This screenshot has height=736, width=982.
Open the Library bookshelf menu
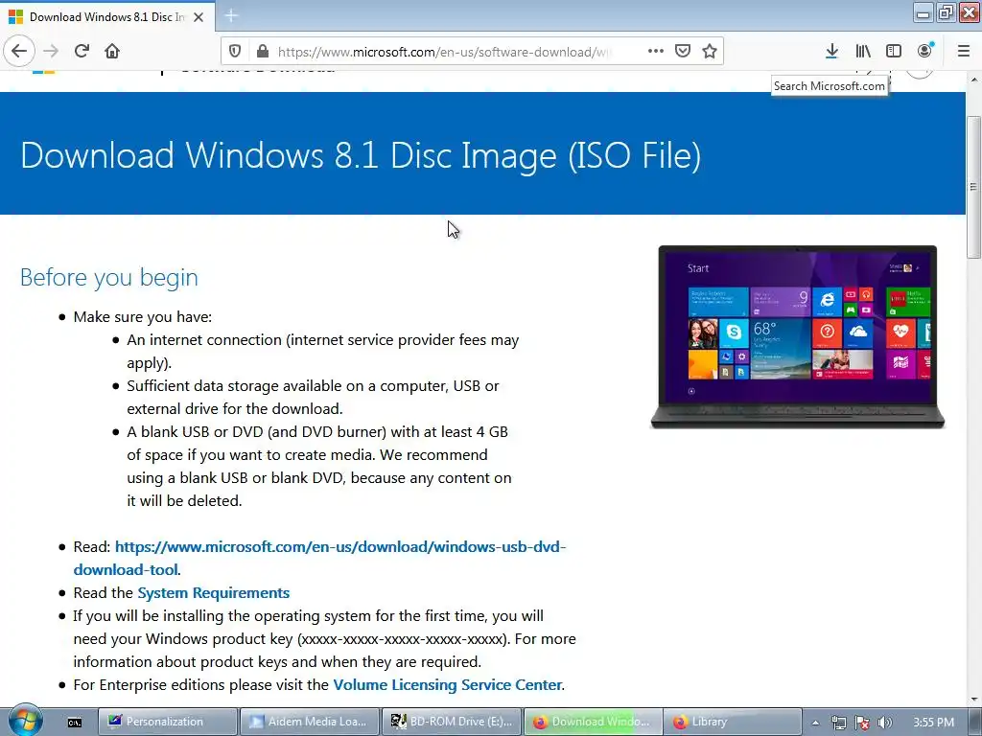pos(863,52)
